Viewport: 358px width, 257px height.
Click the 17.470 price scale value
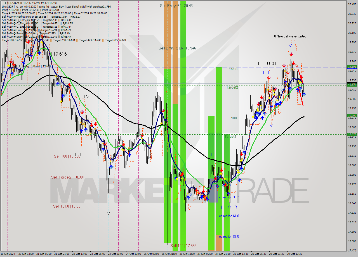tap(352, 250)
